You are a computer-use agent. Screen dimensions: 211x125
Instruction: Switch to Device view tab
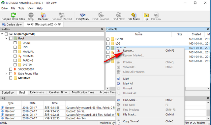click(x=12, y=24)
